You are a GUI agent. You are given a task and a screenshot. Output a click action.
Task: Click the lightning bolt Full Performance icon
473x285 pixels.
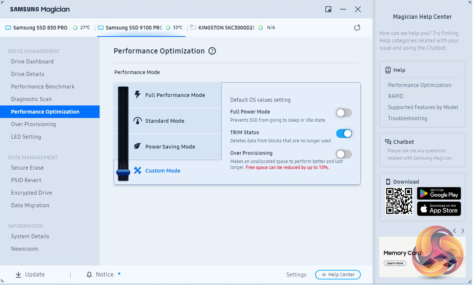point(138,95)
